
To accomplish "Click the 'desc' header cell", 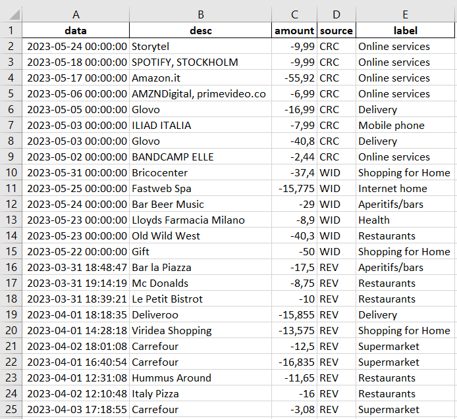I will click(x=201, y=30).
